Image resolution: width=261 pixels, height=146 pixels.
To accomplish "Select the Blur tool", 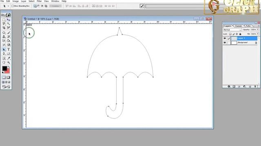I will [x=4, y=45].
